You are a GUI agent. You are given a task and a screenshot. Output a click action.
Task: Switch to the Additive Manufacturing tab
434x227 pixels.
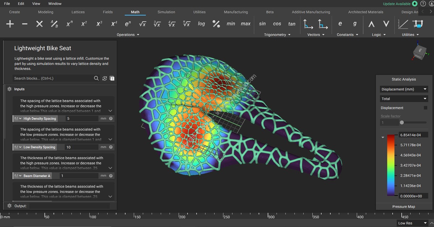coord(311,12)
